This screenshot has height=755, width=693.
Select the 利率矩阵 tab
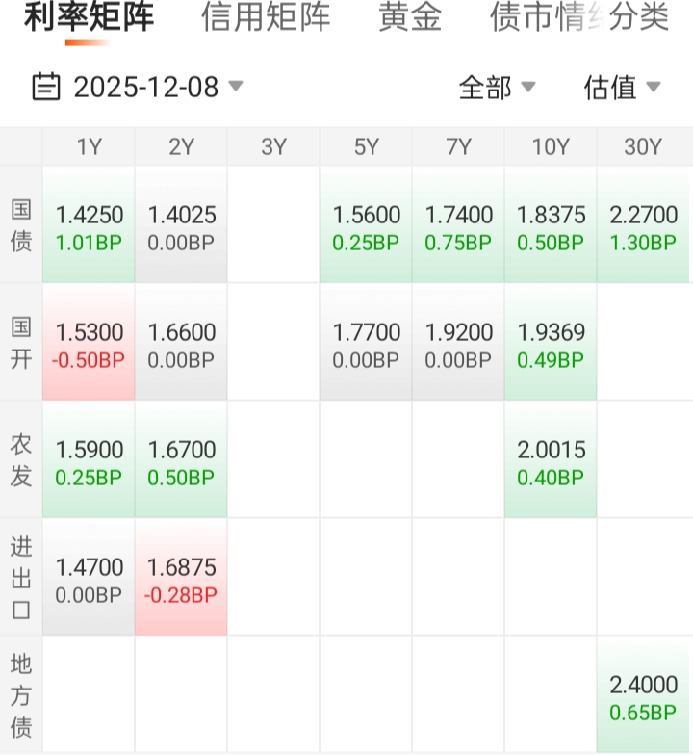[89, 17]
